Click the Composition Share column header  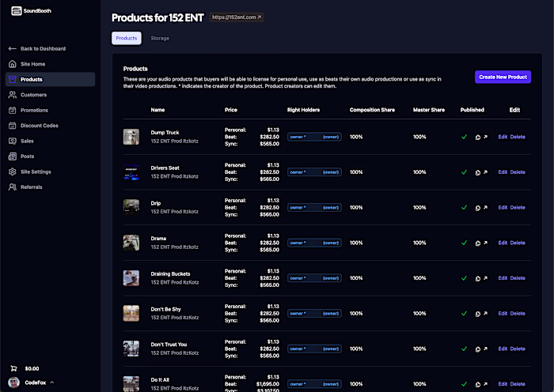click(373, 110)
